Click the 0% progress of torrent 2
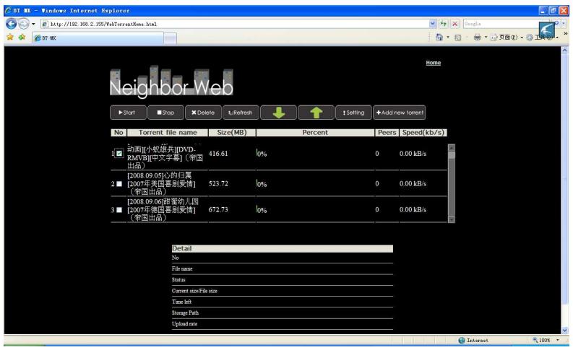The image size is (573, 350). tap(262, 183)
